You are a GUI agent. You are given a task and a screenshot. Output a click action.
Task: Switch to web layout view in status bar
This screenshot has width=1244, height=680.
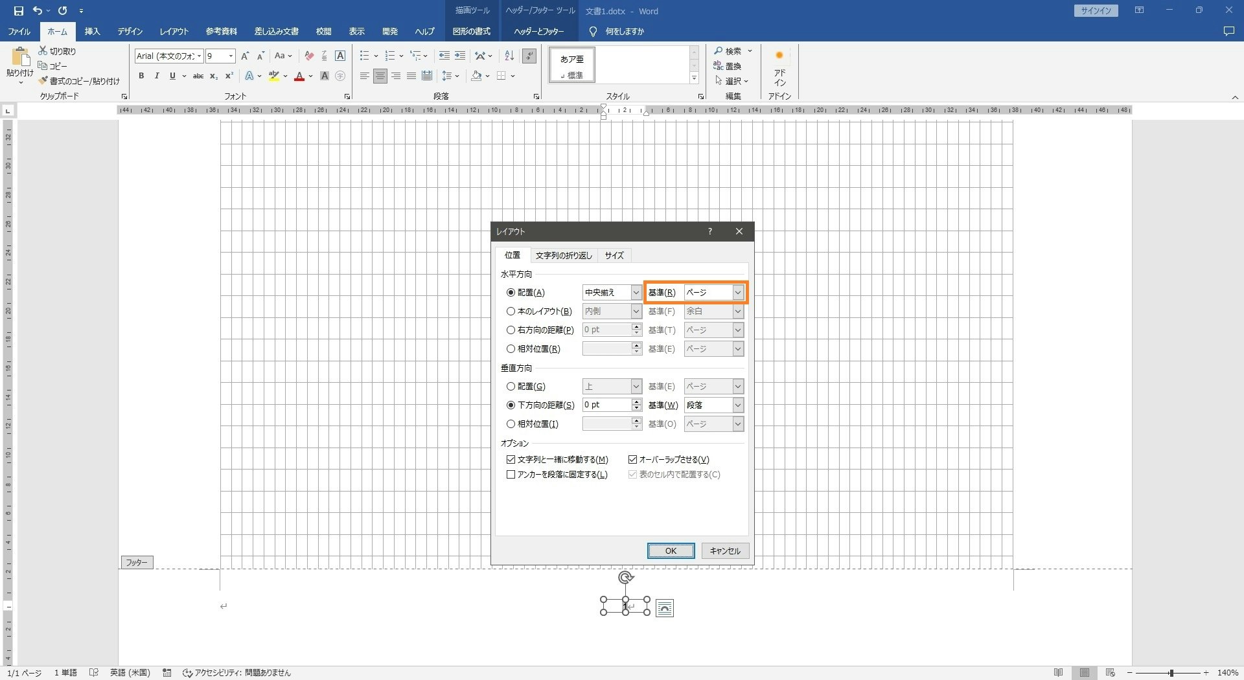coord(1111,673)
